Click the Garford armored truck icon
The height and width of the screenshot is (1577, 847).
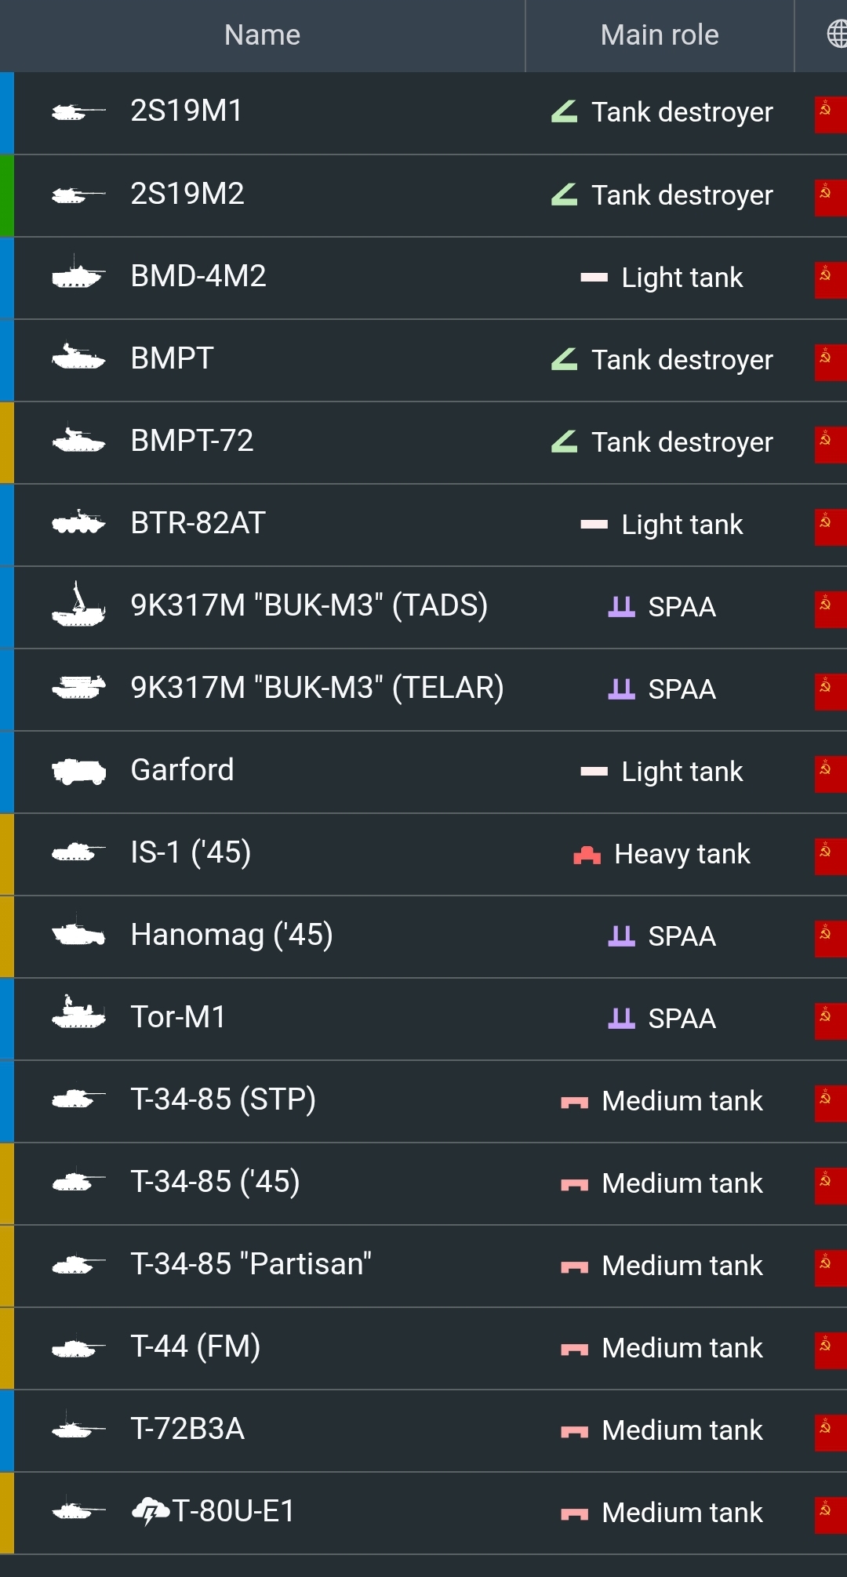(x=78, y=771)
